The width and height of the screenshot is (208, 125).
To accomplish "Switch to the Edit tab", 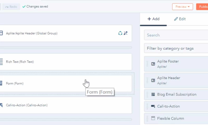I will click(180, 19).
